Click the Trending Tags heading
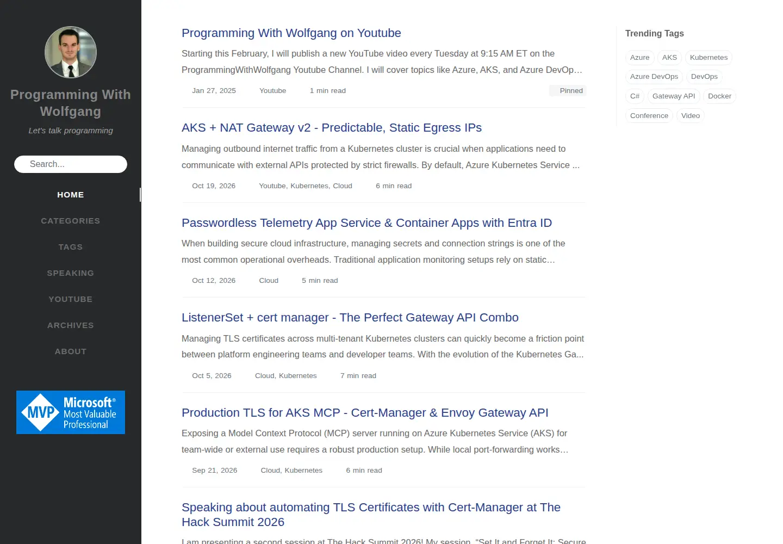The height and width of the screenshot is (544, 783). [x=655, y=34]
